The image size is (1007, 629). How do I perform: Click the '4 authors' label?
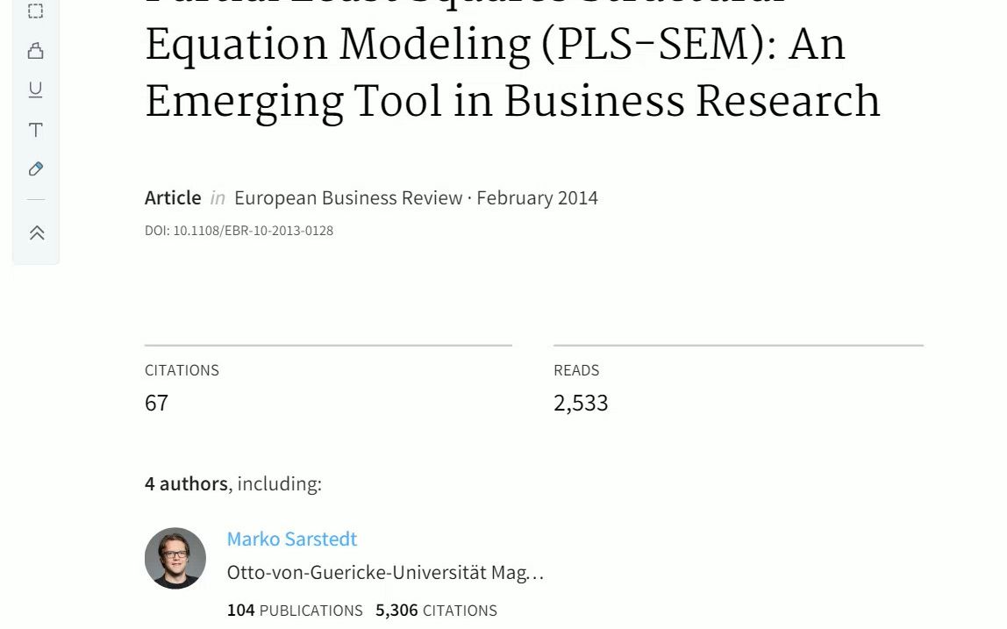coord(186,483)
